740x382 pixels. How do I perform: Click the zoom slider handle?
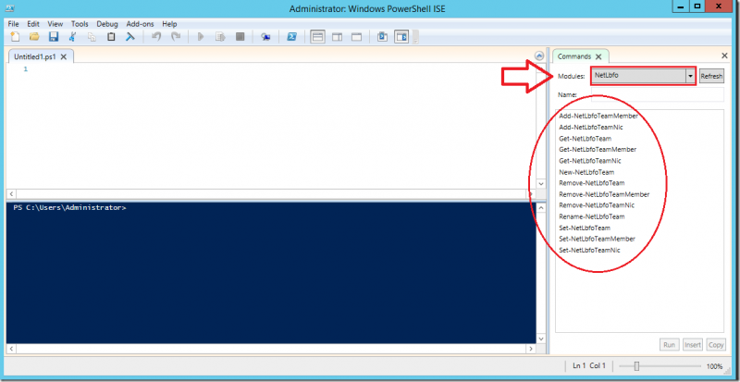pyautogui.click(x=637, y=366)
